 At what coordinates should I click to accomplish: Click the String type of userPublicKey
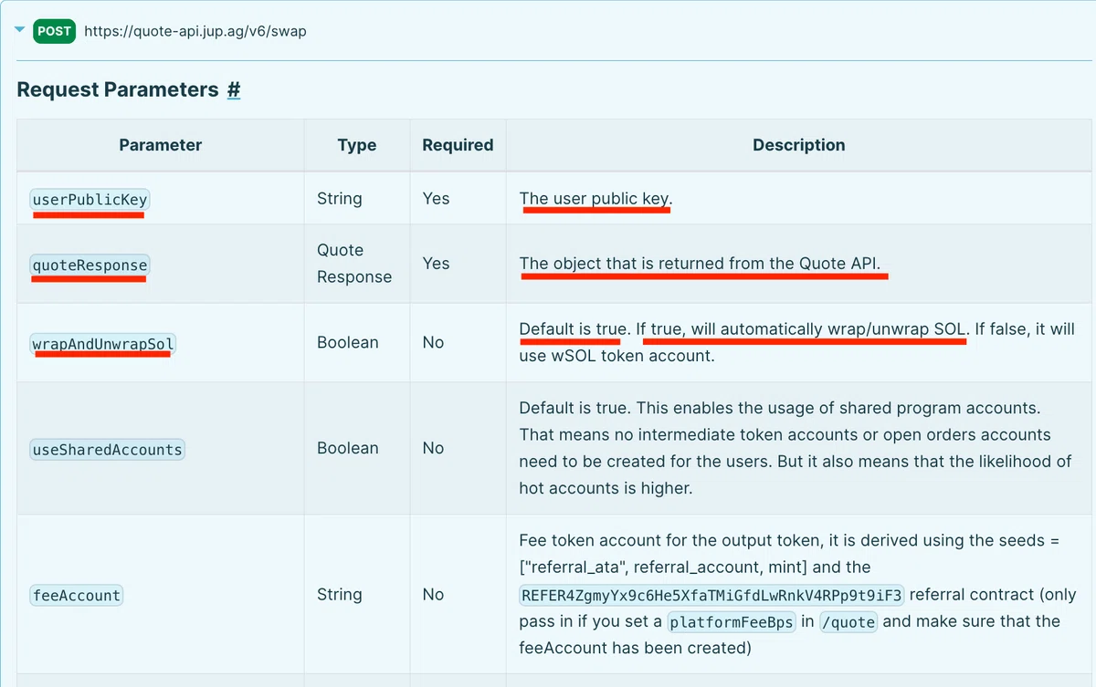coord(340,198)
